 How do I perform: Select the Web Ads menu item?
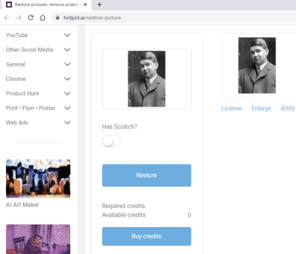click(17, 122)
